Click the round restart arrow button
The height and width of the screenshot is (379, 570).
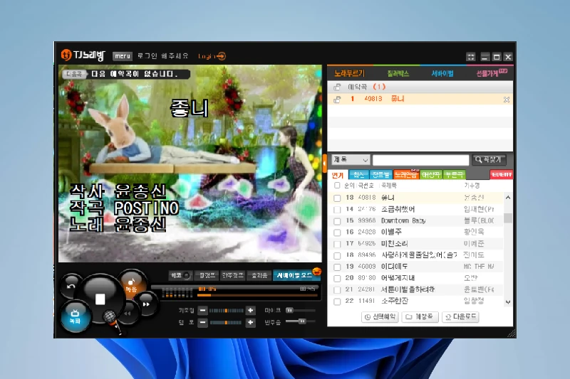[71, 286]
